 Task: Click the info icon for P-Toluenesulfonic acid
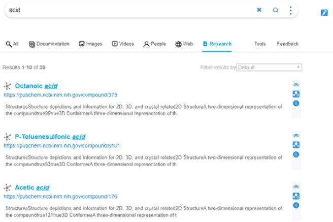296,154
